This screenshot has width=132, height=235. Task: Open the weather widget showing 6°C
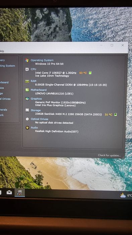(126, 195)
